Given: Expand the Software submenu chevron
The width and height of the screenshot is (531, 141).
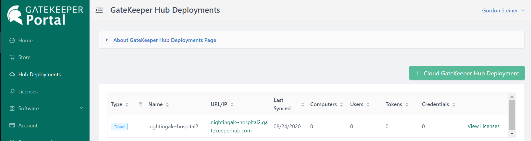Looking at the screenshot, I should [82, 108].
